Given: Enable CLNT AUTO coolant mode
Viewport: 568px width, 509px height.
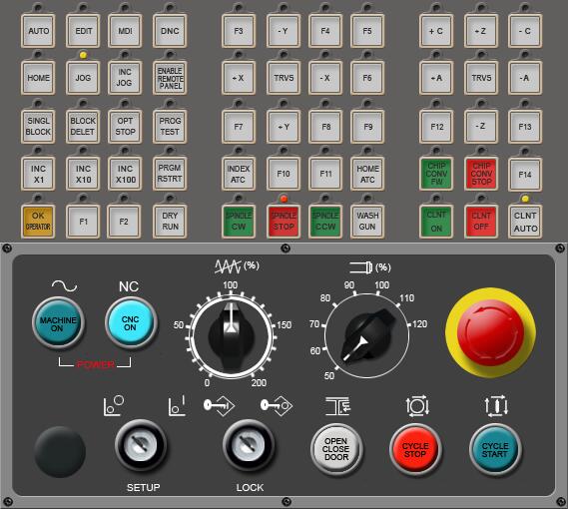Looking at the screenshot, I should (x=525, y=221).
